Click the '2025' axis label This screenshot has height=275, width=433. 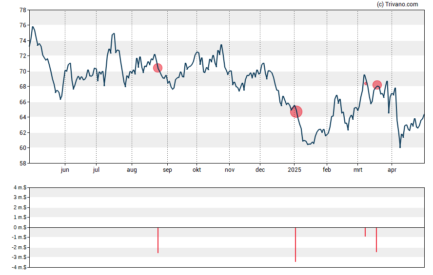(295, 169)
